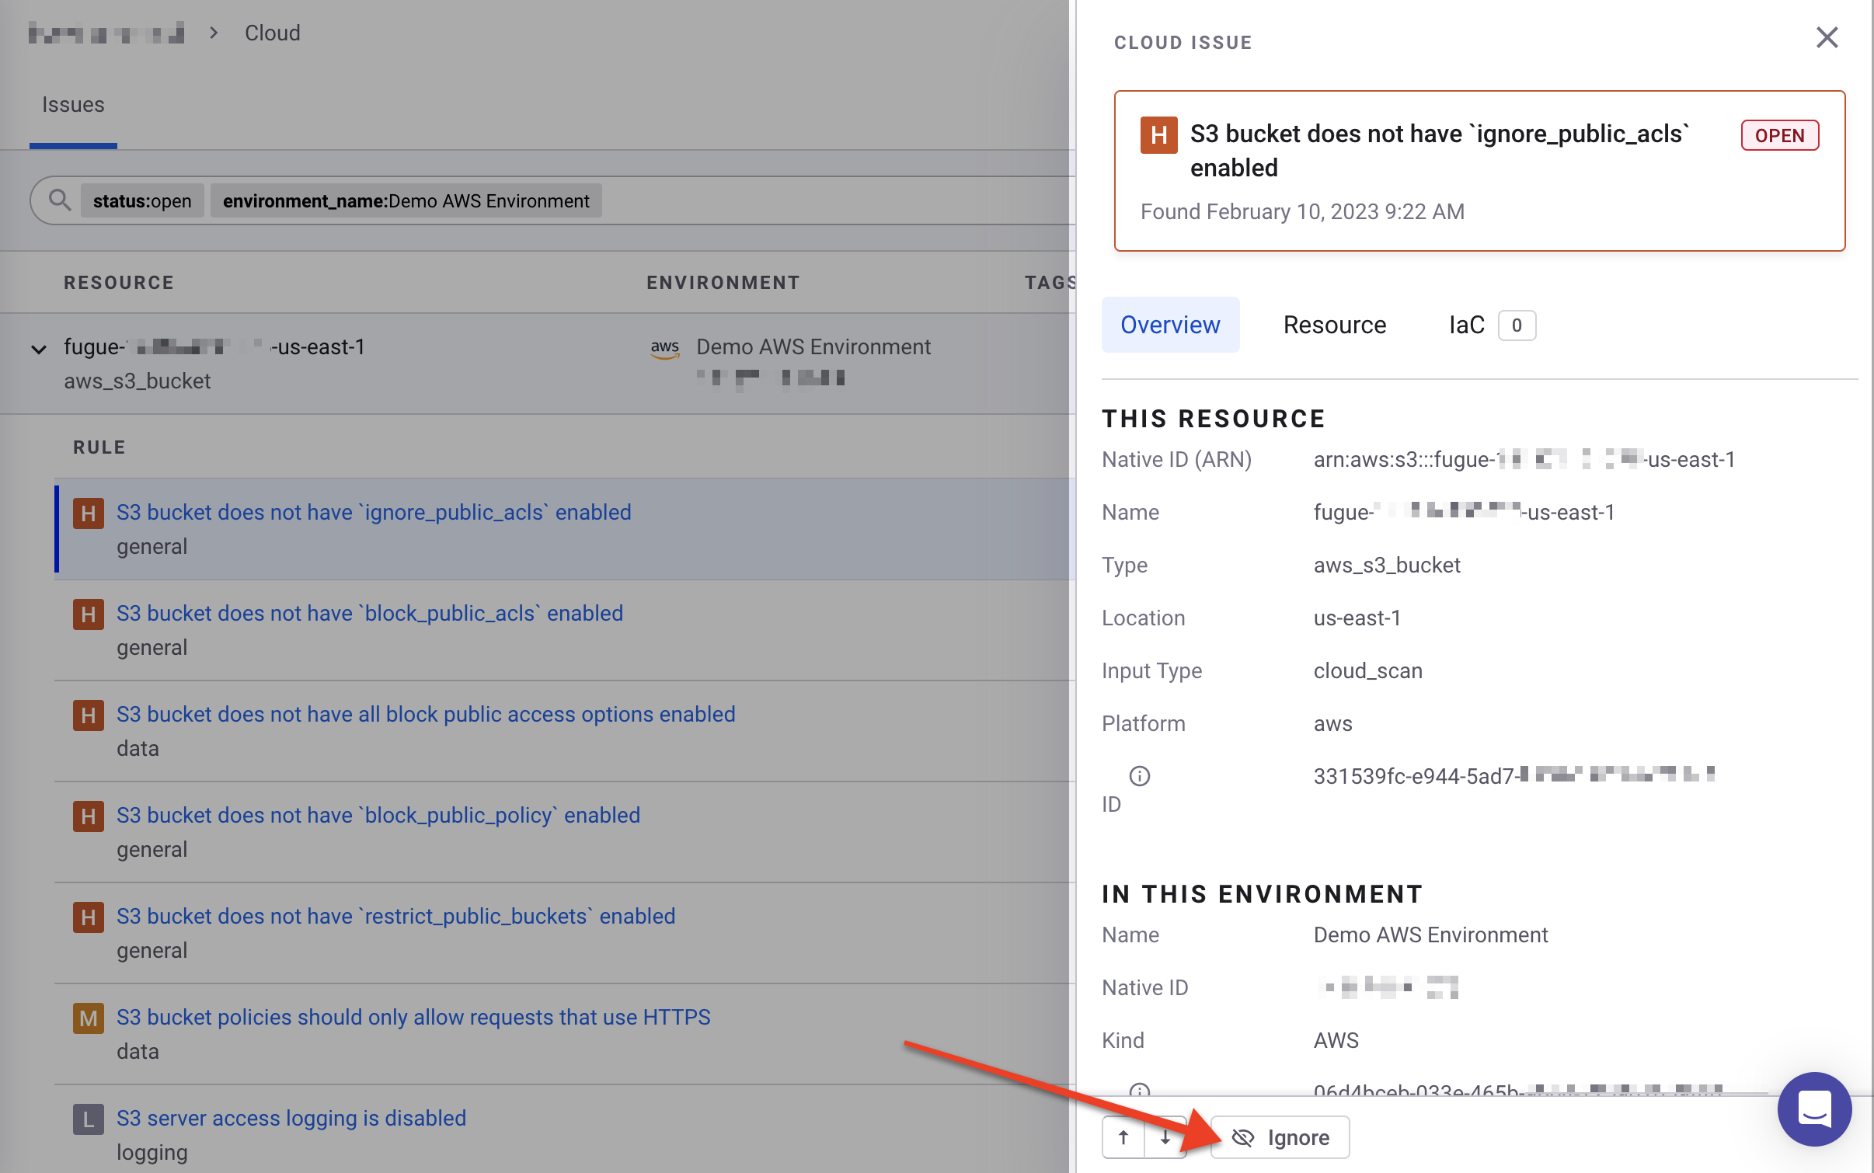Click the Demo AWS Environment filter chip
Screen dimensions: 1874x1173
[x=406, y=201]
